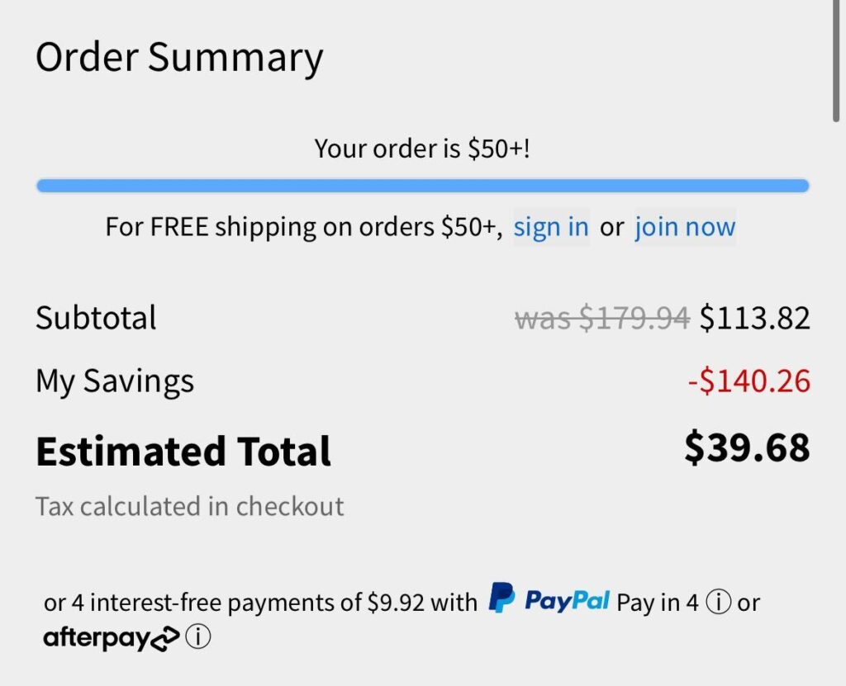The image size is (846, 686).
Task: Click the My Savings label
Action: pyautogui.click(x=115, y=381)
